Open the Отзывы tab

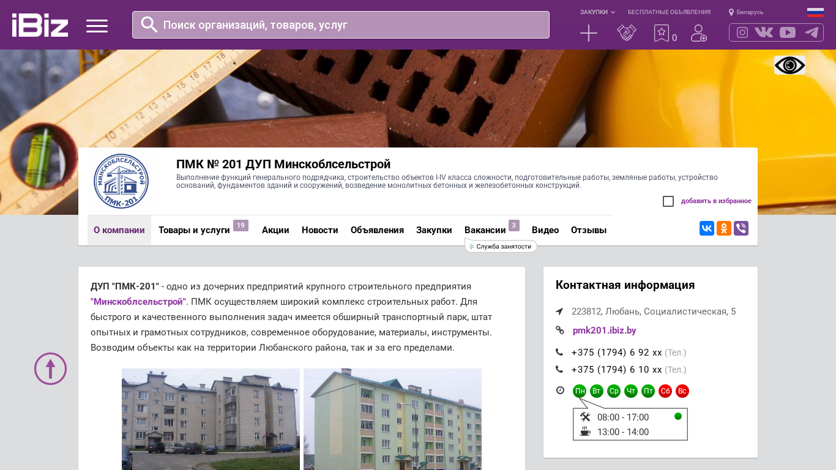[589, 230]
